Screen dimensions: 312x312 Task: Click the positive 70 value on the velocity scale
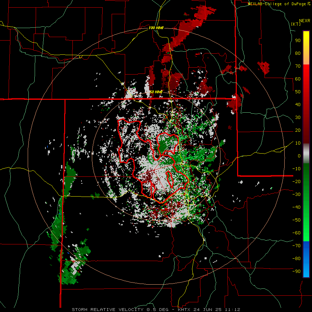[298, 66]
